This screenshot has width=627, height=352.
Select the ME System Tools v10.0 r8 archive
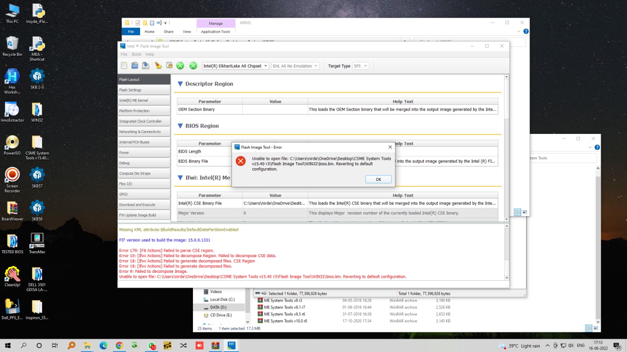[286, 321]
